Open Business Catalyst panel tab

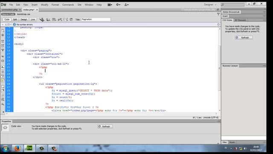[230, 66]
